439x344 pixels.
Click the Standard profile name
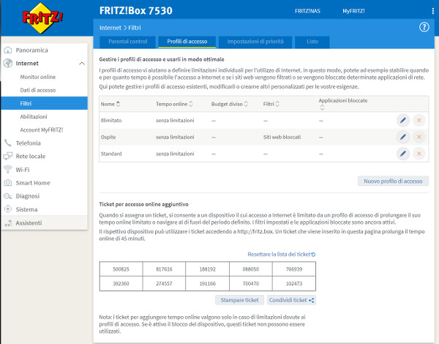111,154
